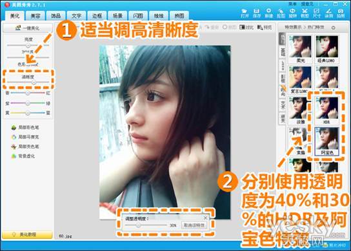Apply the 阿宝色 effect thumbnail

point(327,142)
